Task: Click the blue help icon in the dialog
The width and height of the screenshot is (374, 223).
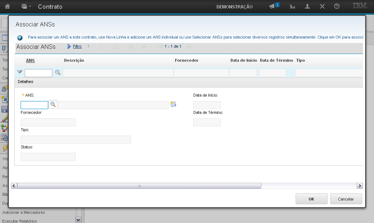Action: pos(20,37)
